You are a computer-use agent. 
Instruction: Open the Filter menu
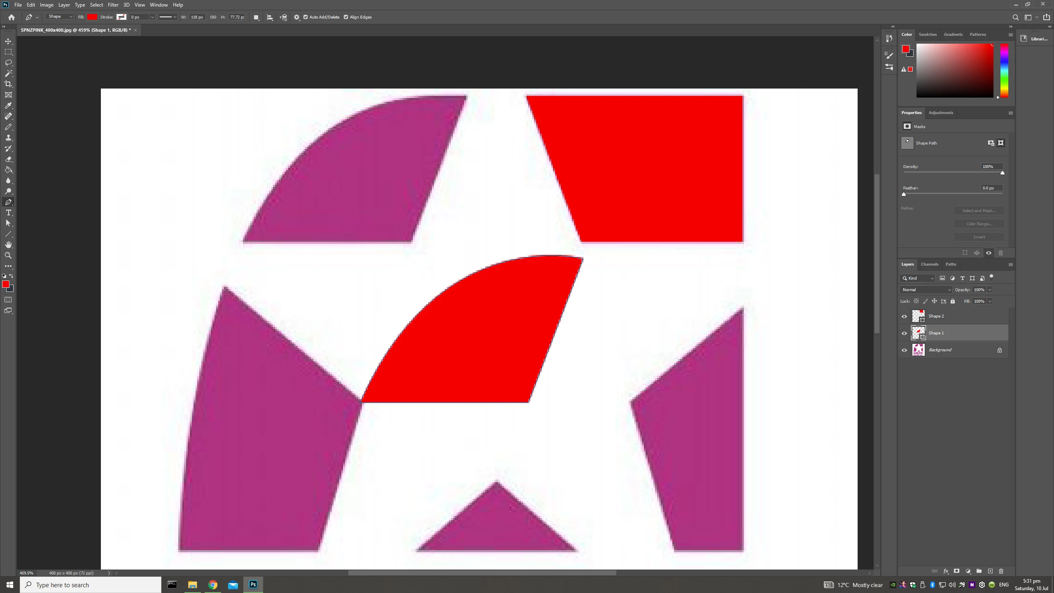pos(113,5)
